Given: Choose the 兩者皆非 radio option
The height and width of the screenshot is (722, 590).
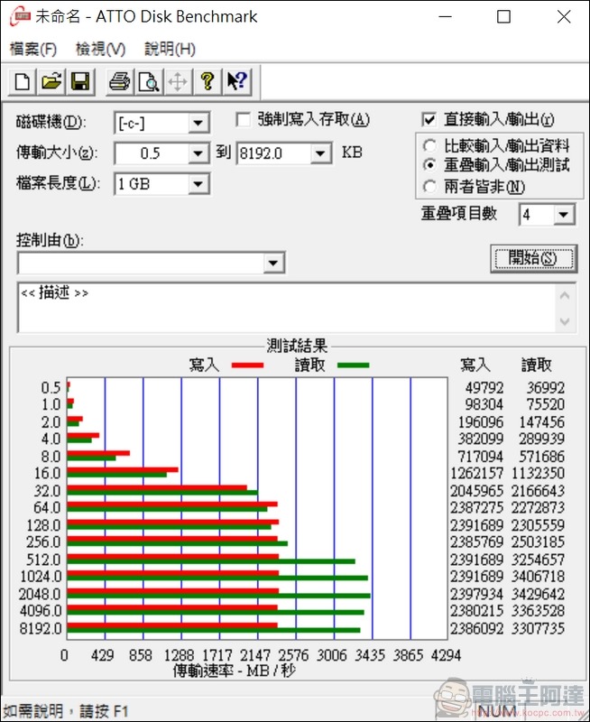Looking at the screenshot, I should coord(429,187).
